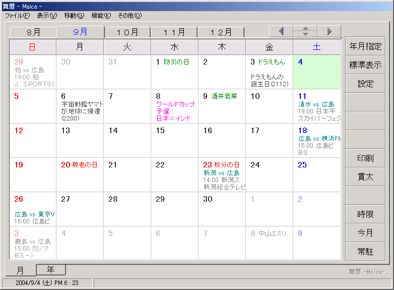This screenshot has height=290, width=394.
Task: Open the 機能(K) menu
Action: [101, 16]
